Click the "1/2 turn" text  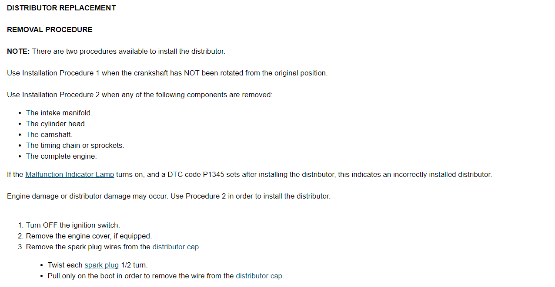tap(134, 265)
